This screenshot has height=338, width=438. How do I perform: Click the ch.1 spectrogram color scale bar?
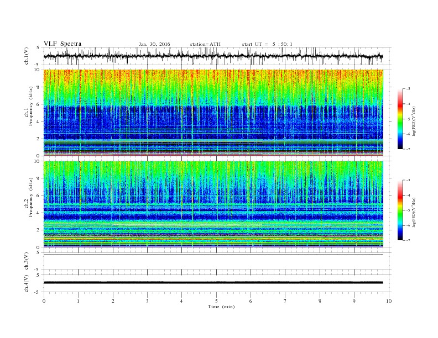(400, 119)
